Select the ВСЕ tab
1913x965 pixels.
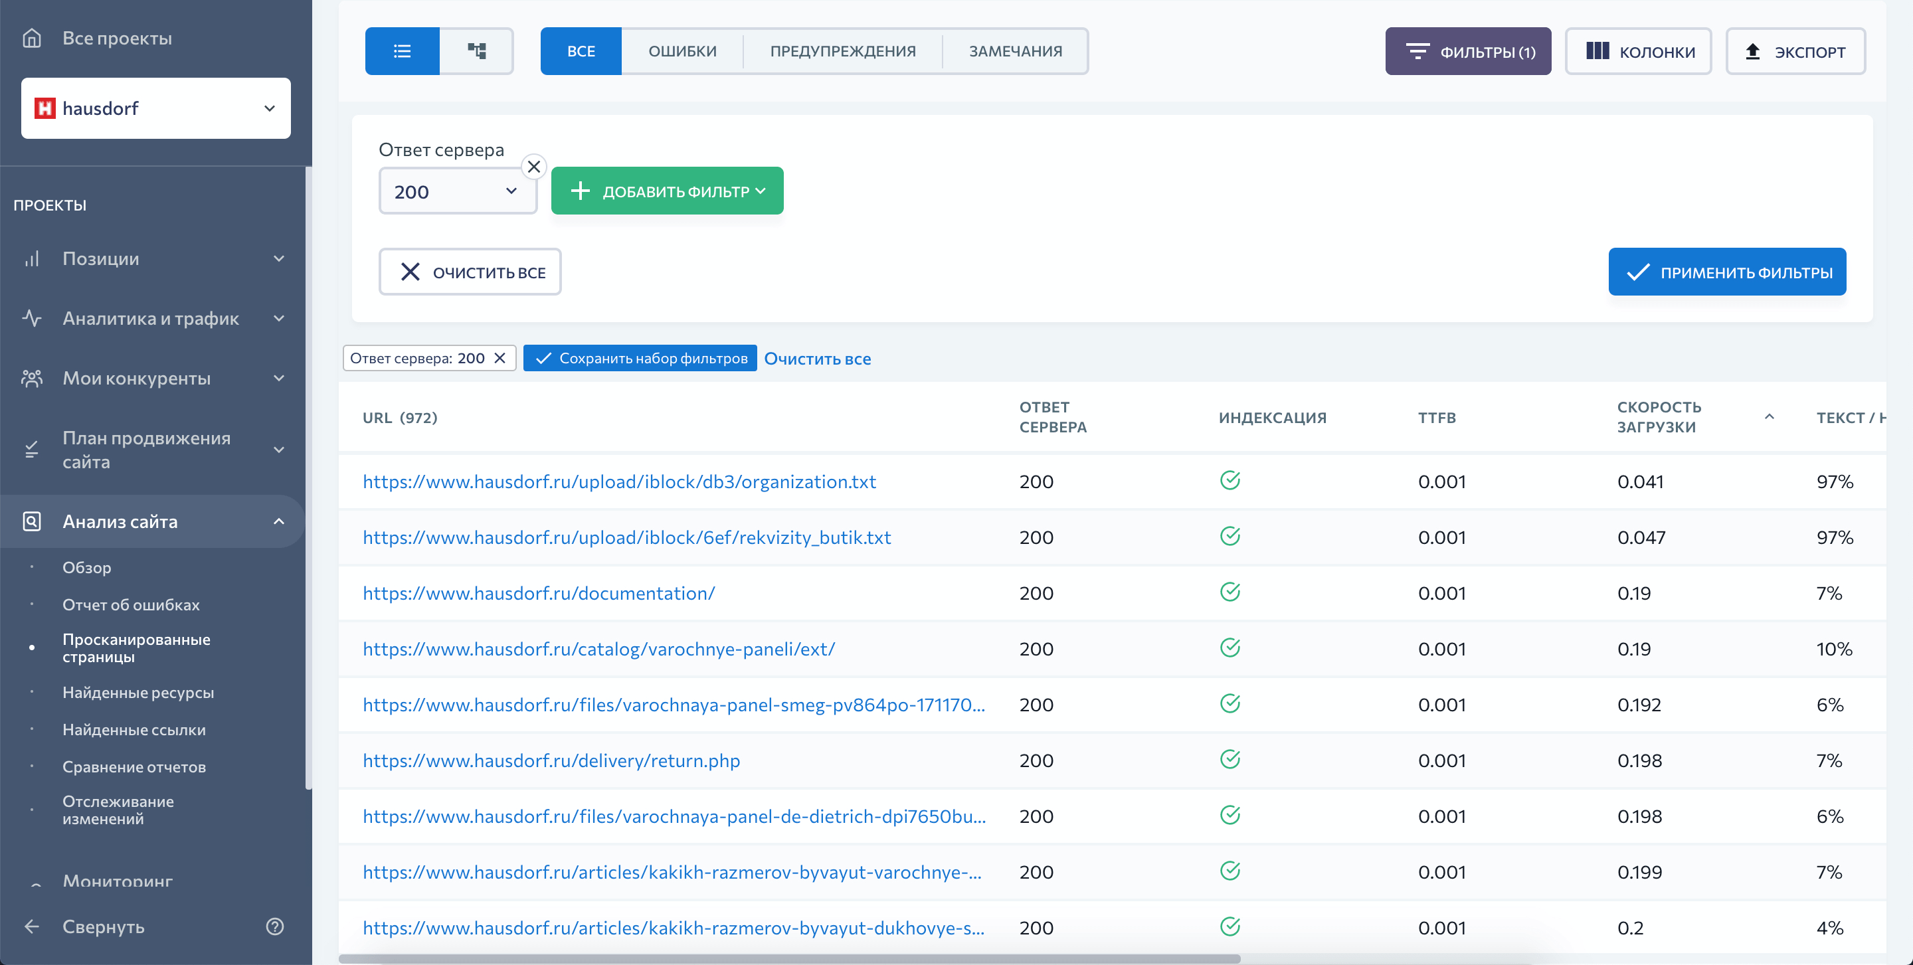coord(581,51)
